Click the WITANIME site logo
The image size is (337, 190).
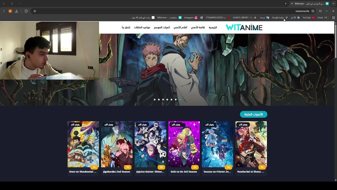244,27
